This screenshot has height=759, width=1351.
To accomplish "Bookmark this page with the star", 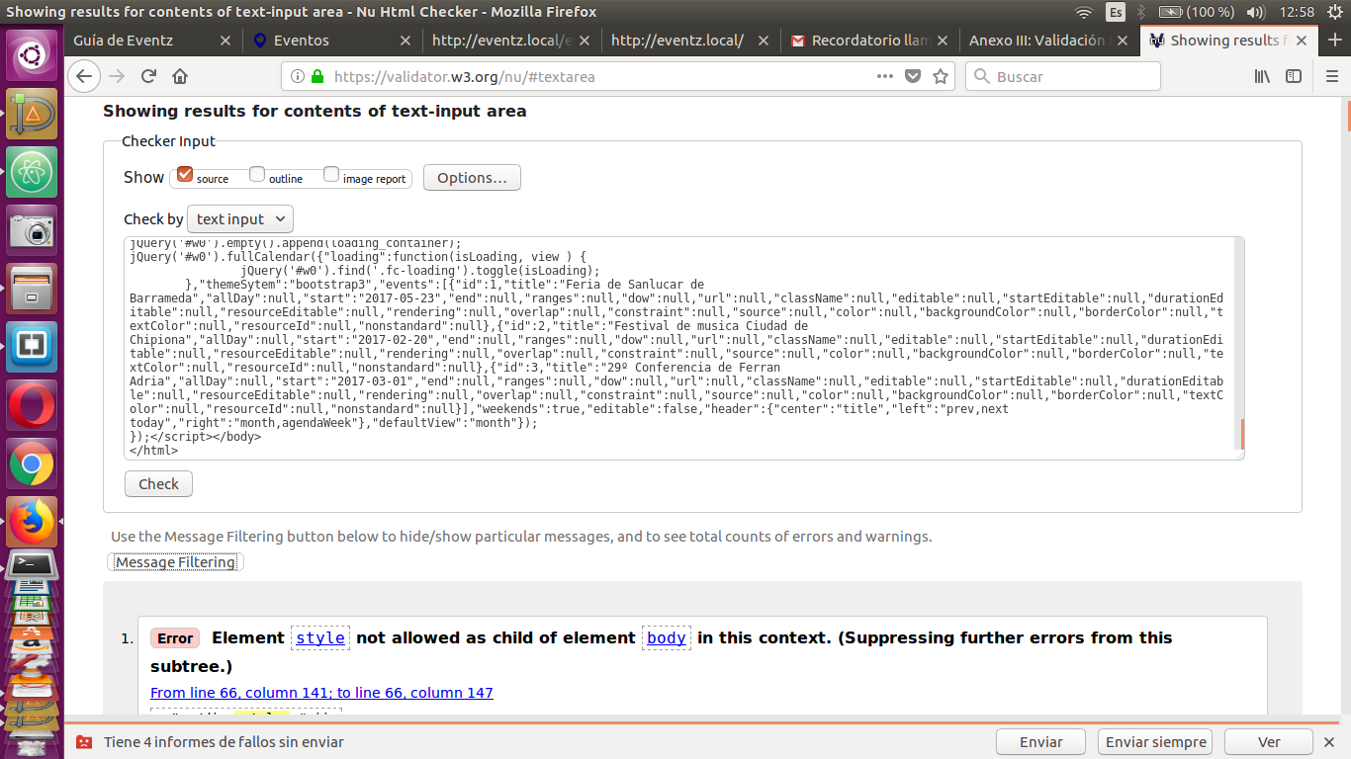I will [941, 76].
